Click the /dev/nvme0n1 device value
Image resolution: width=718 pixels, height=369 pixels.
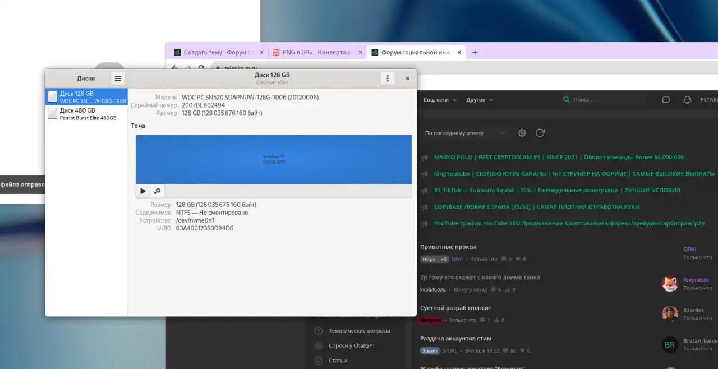coord(195,220)
